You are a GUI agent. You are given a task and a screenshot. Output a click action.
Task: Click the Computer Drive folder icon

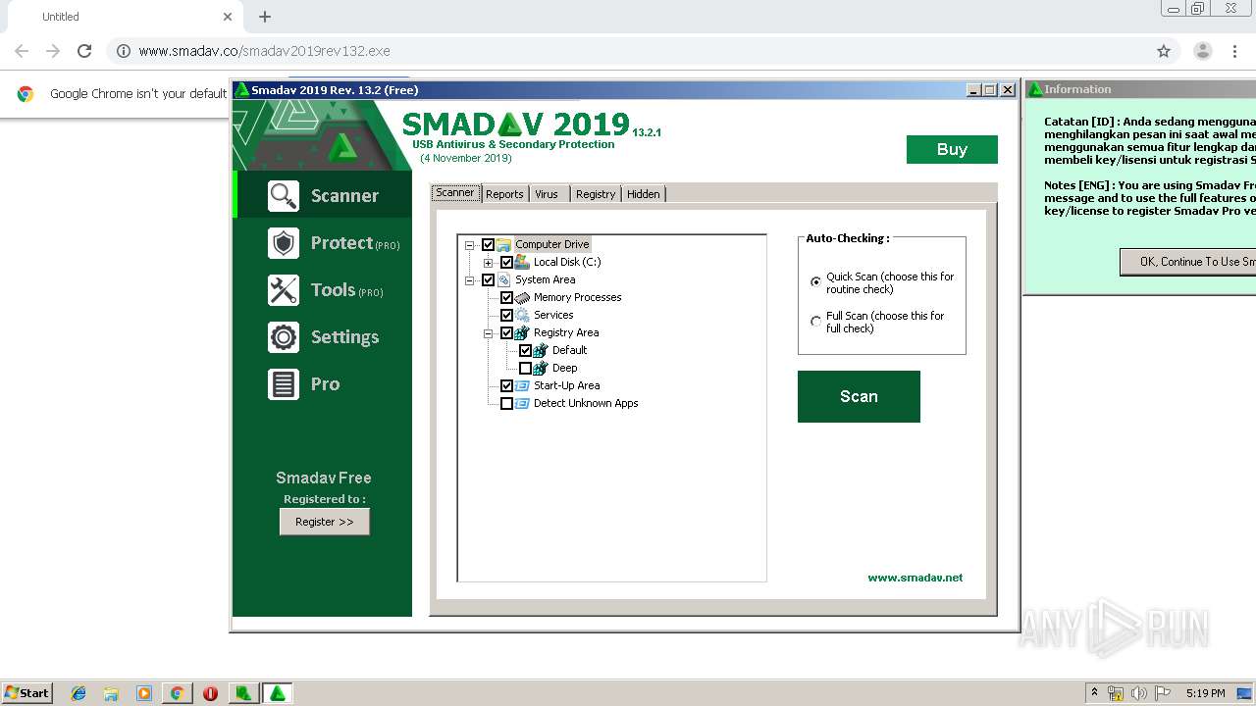[x=504, y=244]
